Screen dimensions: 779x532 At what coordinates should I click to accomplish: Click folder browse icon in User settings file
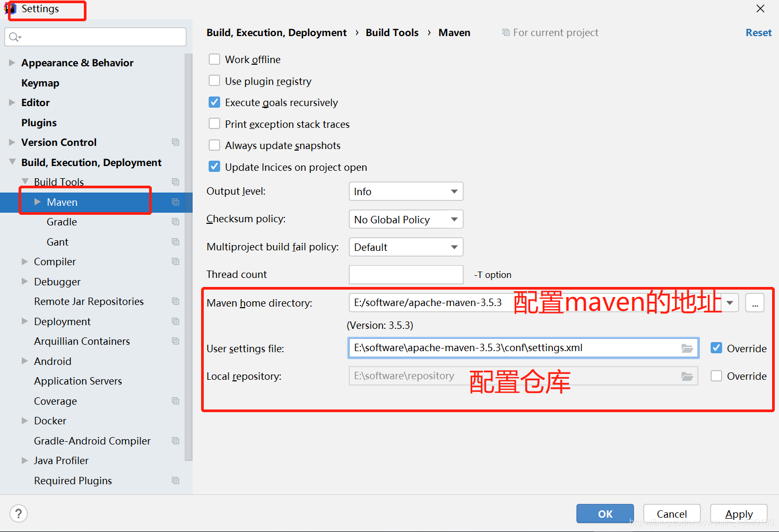click(687, 348)
